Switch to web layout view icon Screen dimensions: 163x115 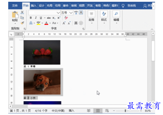[x=107, y=111]
